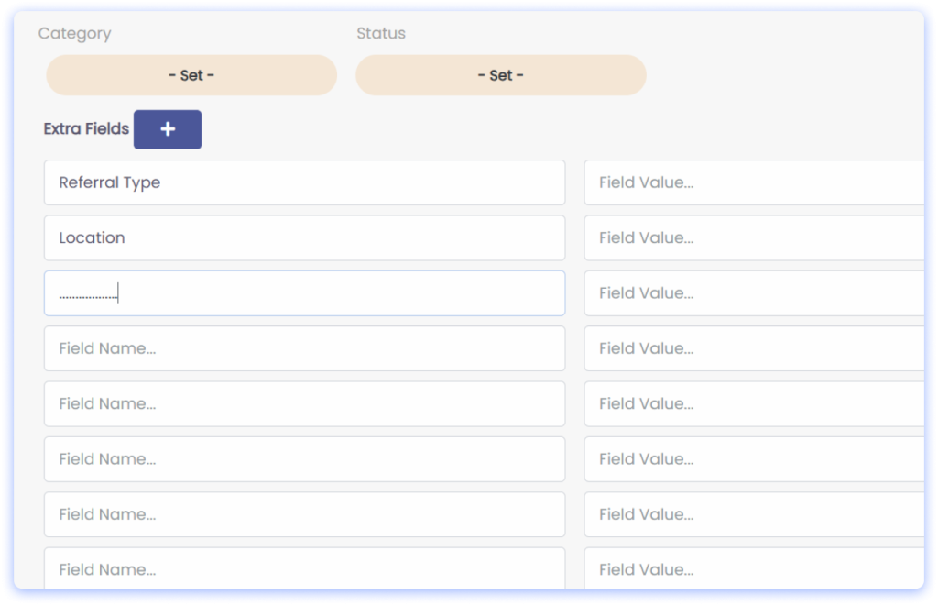Click Field Value box in the fourth row

point(754,348)
